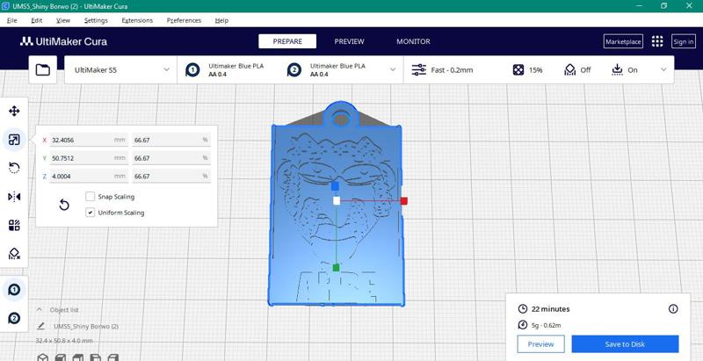Viewport: 703px width, 361px height.
Task: Click the Y scale percent field
Action: click(x=171, y=158)
